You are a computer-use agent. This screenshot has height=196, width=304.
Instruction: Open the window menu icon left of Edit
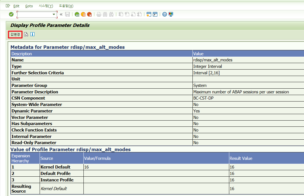click(8, 6)
